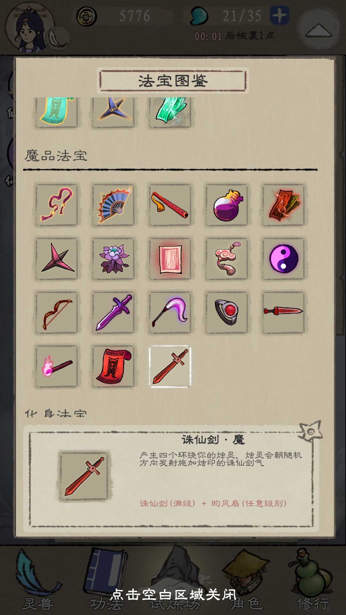Open the 角色 tab with straw hat icon

click(246, 580)
